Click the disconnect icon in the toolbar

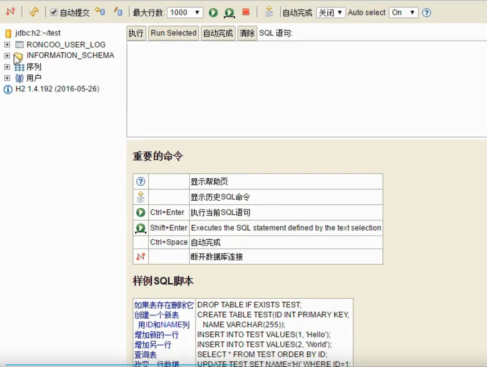pos(11,12)
